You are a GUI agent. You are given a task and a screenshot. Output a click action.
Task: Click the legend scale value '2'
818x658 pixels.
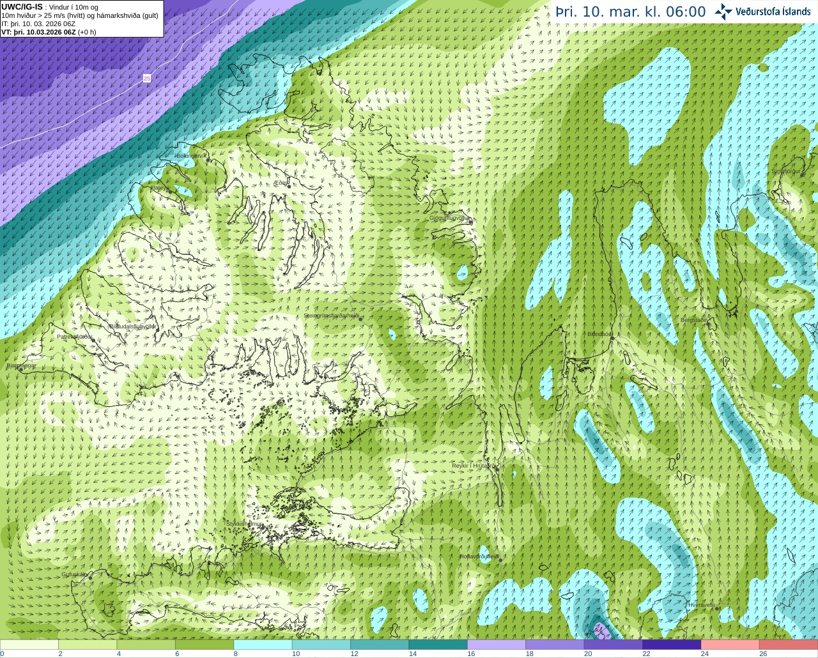click(60, 654)
